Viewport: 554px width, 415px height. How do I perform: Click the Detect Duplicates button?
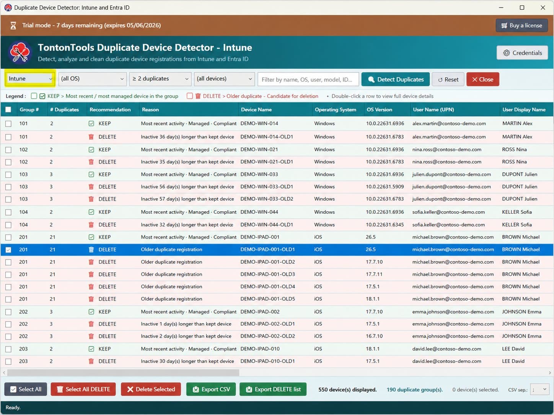tap(396, 79)
